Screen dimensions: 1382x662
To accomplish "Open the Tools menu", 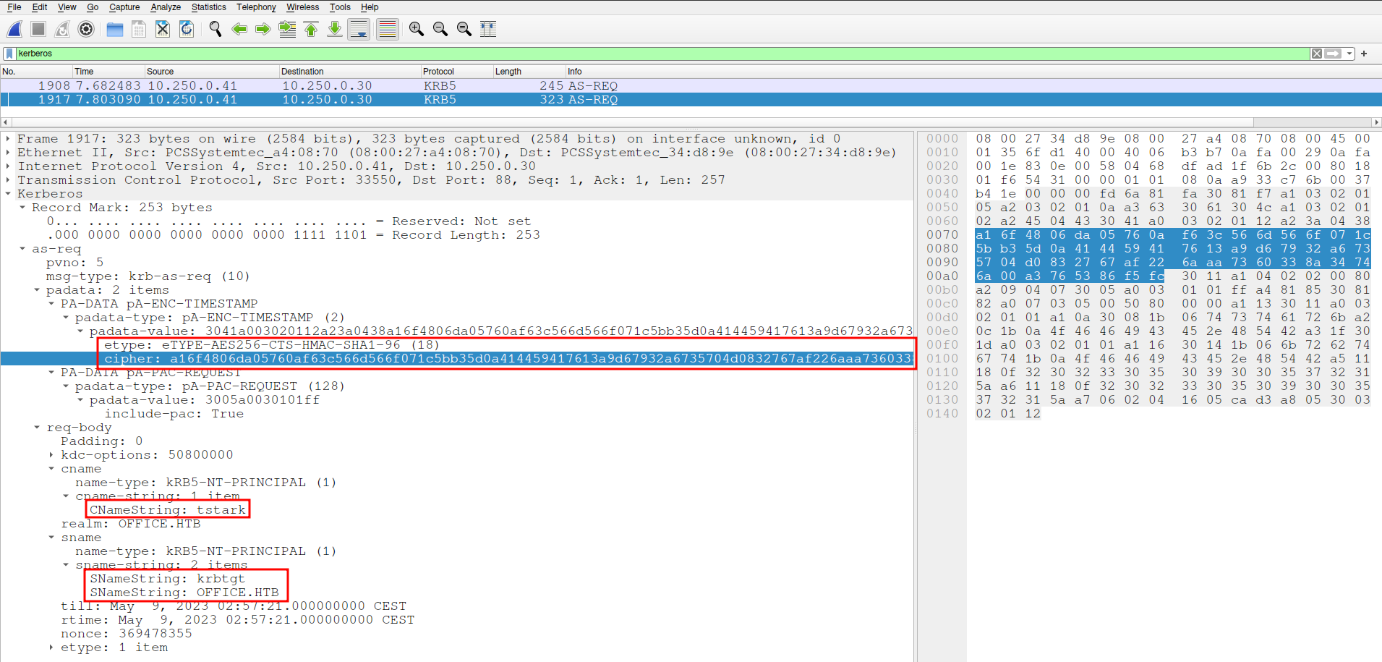I will pos(340,7).
